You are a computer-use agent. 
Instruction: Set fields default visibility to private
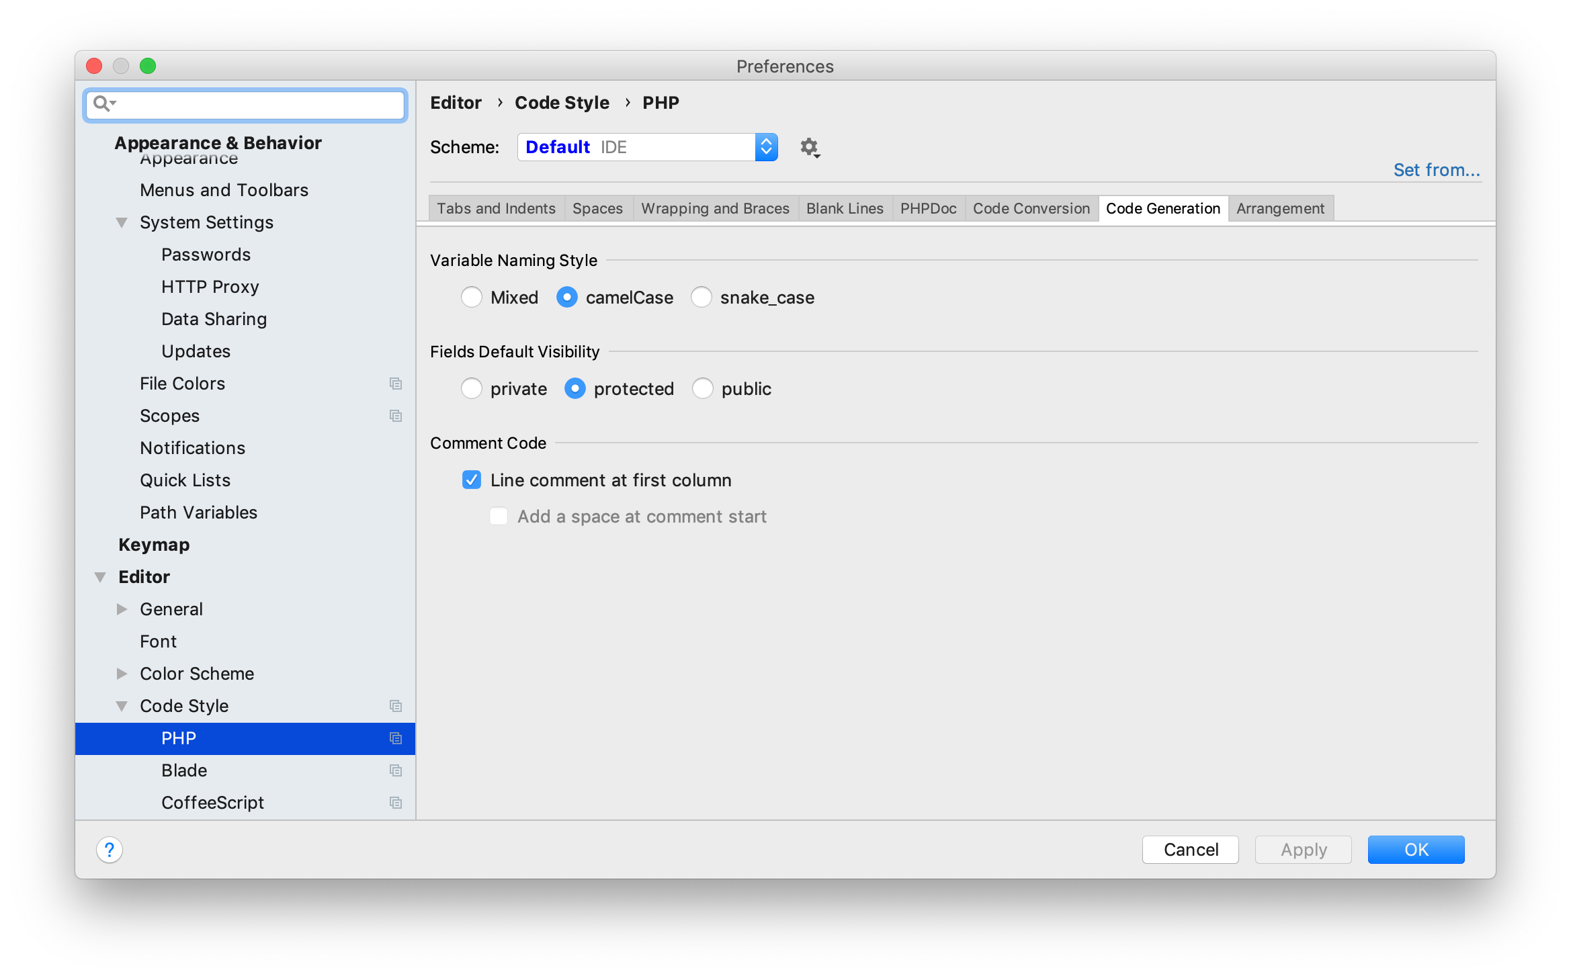pos(472,388)
